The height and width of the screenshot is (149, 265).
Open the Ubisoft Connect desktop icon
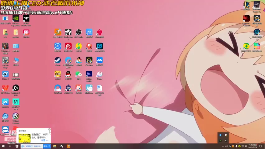pos(16,116)
